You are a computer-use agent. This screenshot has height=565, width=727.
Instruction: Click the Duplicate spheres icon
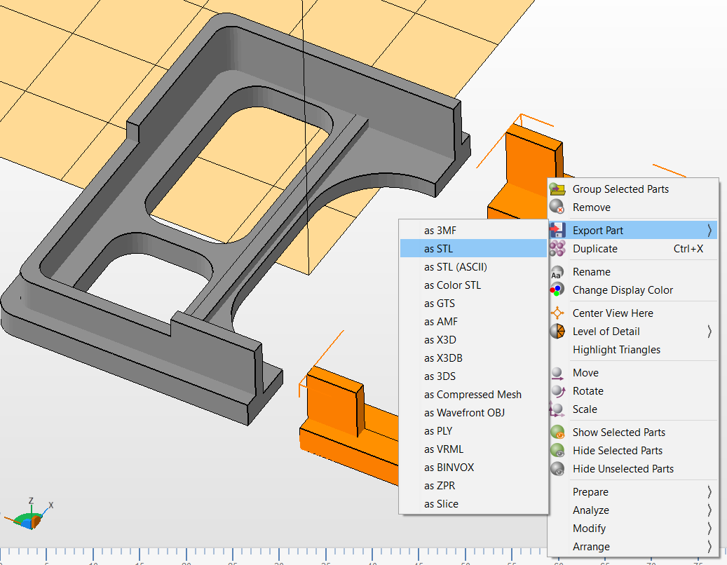557,249
